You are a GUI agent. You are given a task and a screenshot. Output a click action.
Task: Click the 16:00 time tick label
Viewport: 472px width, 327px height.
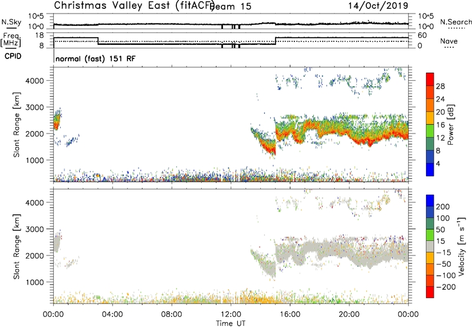(290, 315)
